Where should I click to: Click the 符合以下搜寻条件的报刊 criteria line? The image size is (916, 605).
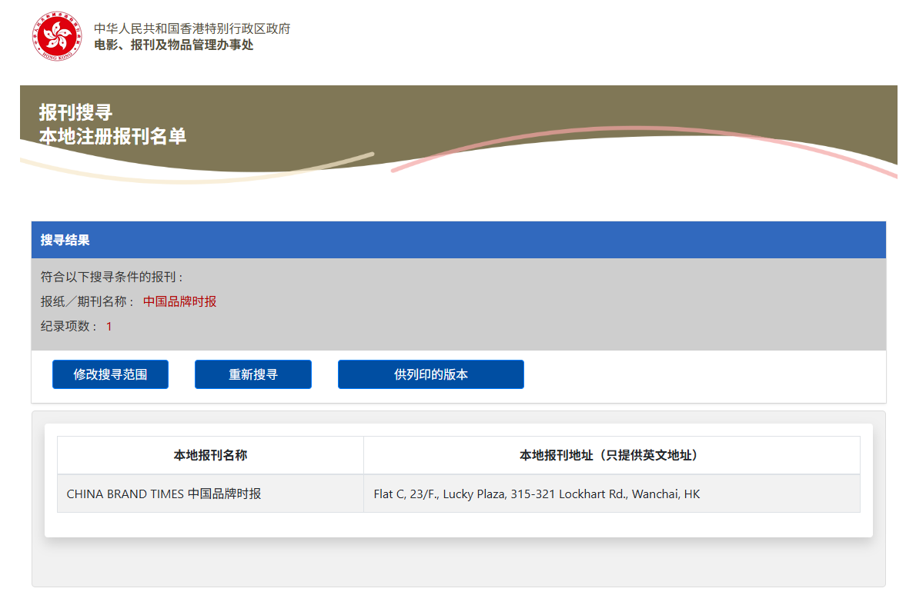click(x=112, y=277)
